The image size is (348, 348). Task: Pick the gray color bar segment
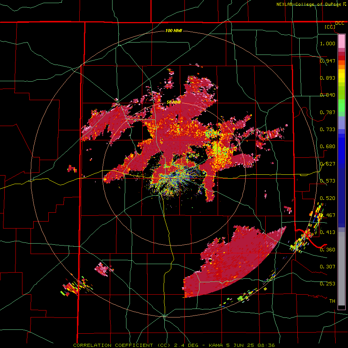(x=341, y=269)
